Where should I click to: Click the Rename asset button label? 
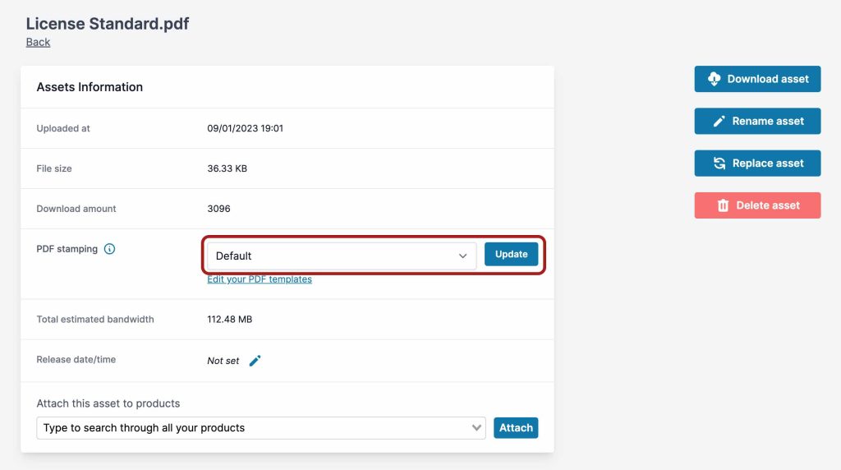(x=768, y=121)
